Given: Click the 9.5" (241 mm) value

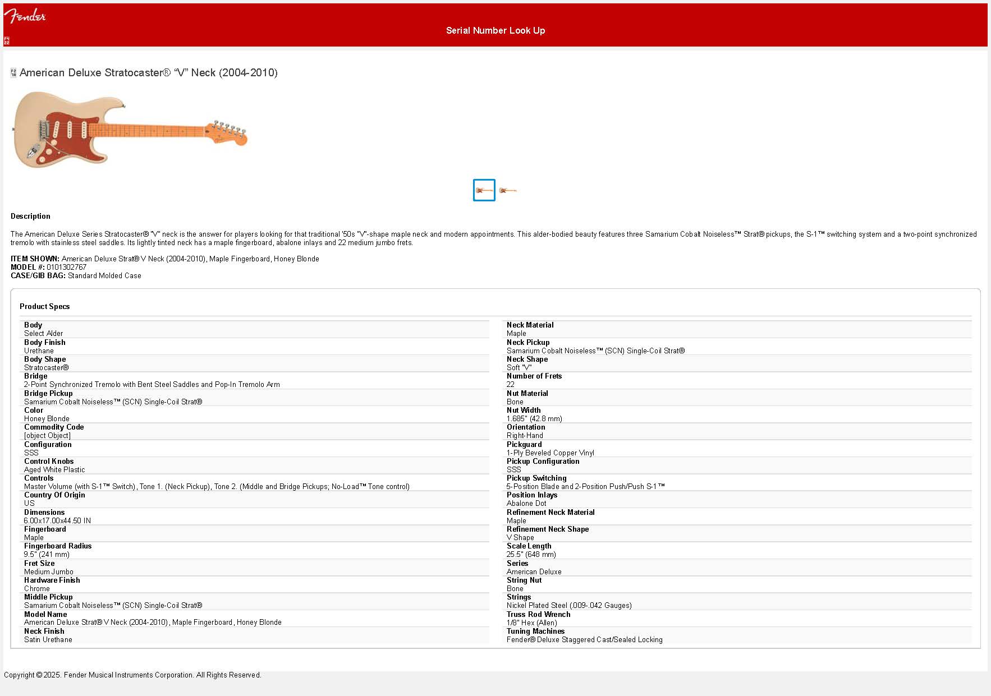Looking at the screenshot, I should [47, 554].
